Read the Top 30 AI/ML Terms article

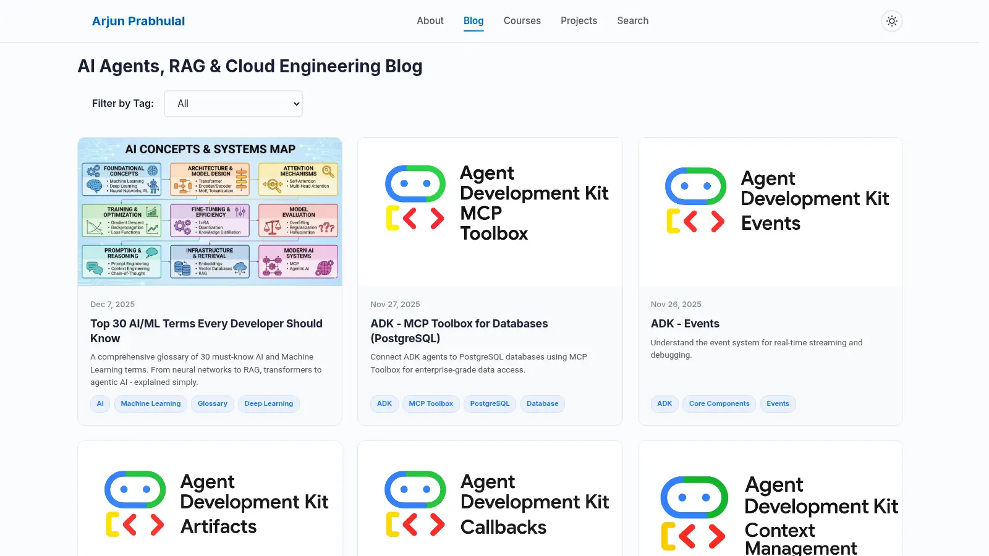tap(206, 331)
